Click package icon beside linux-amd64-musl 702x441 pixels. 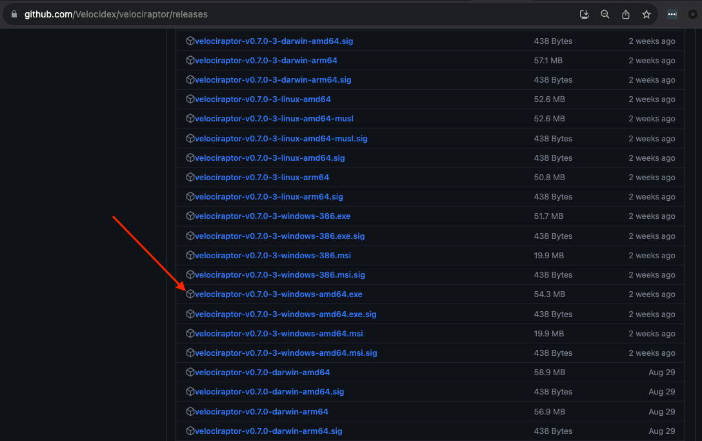[x=190, y=118]
